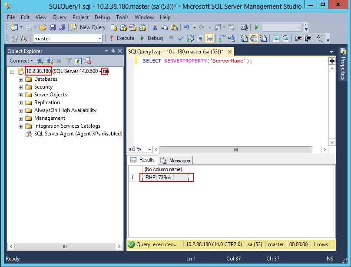Screen dimensions: 351x267
Task: Open the Edit menu
Action: [x=25, y=17]
